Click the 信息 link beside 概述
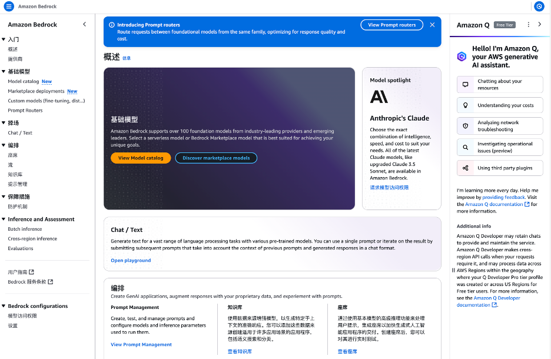Image resolution: width=551 pixels, height=359 pixels. pos(127,58)
